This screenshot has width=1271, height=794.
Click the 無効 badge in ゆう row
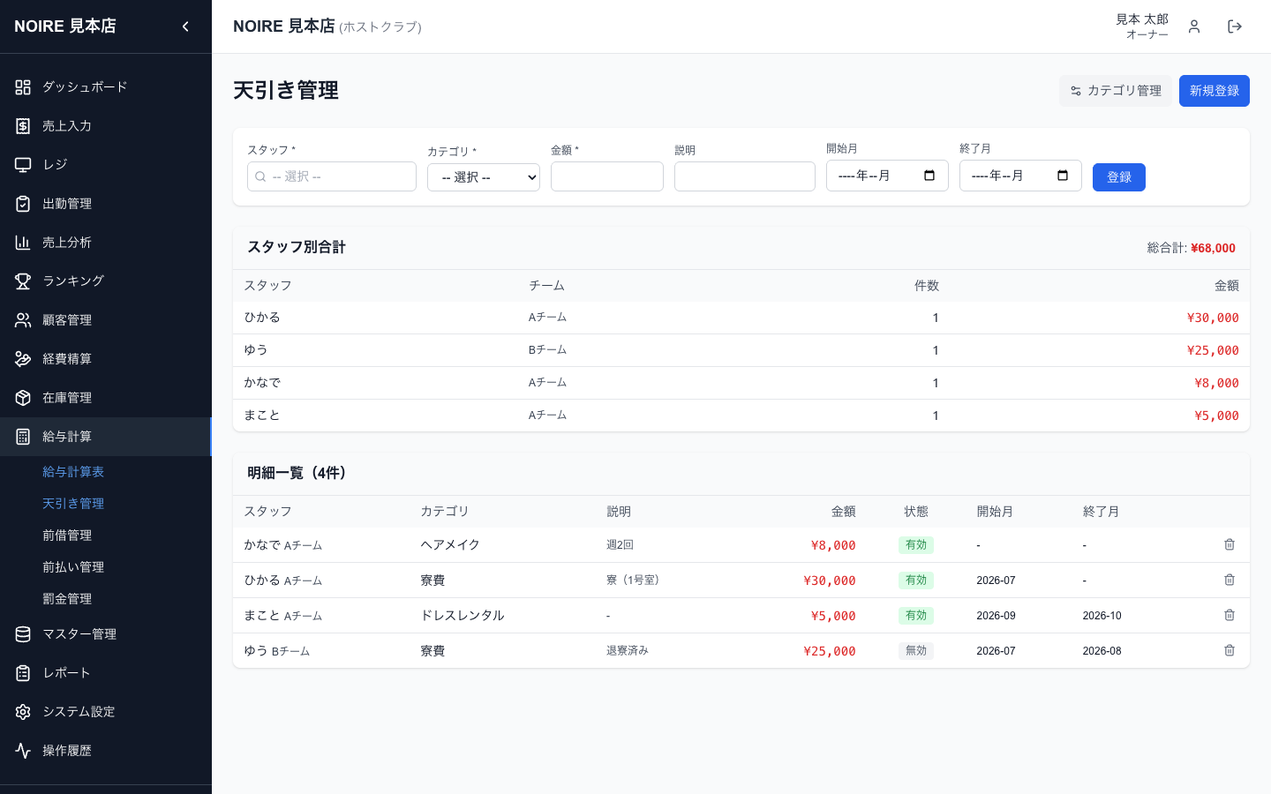(916, 651)
